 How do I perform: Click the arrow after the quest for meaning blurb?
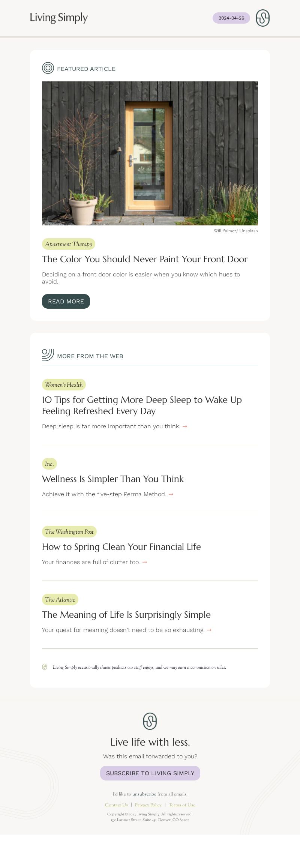(x=209, y=630)
